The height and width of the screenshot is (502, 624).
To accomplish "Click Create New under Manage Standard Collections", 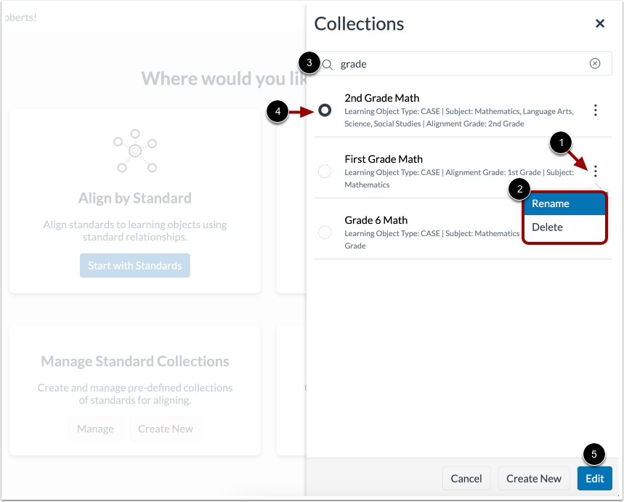I will (166, 429).
